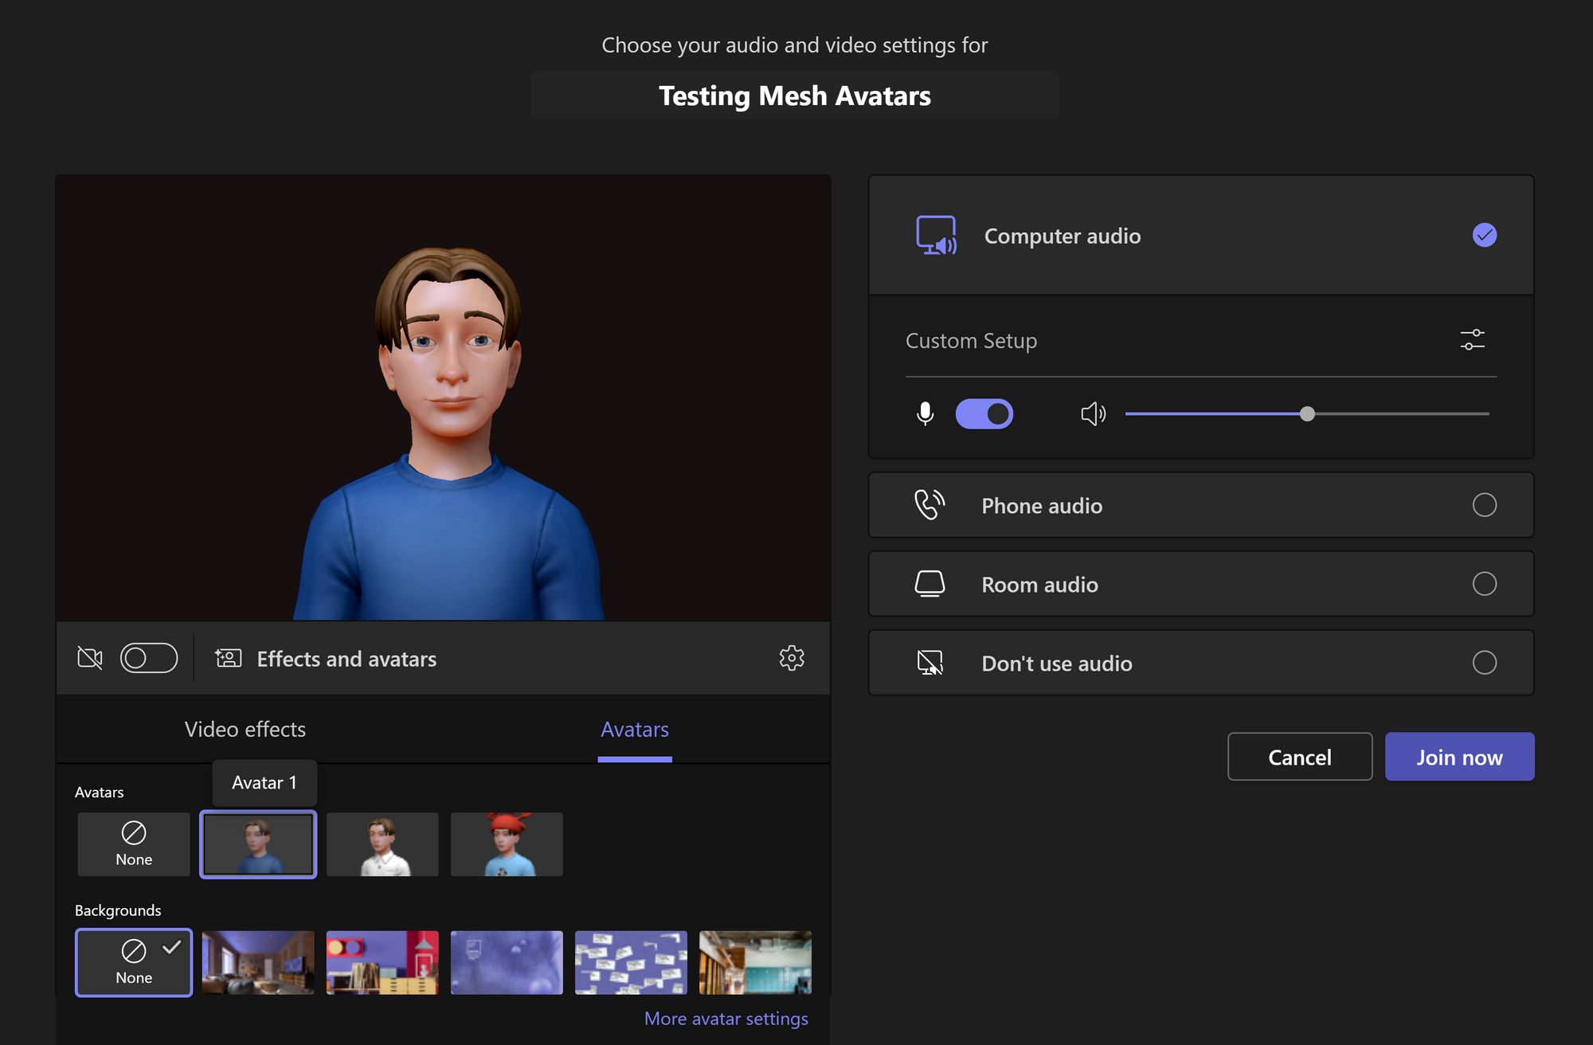Click Cancel button to exit

click(x=1299, y=756)
